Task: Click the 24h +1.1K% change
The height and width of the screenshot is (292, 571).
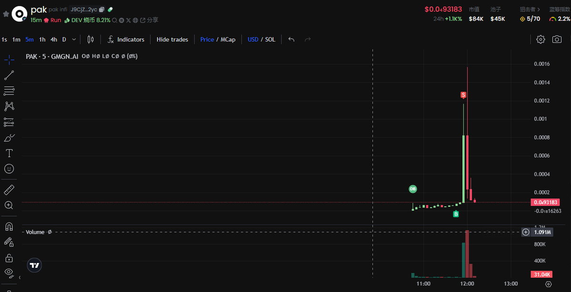Action: (x=448, y=19)
